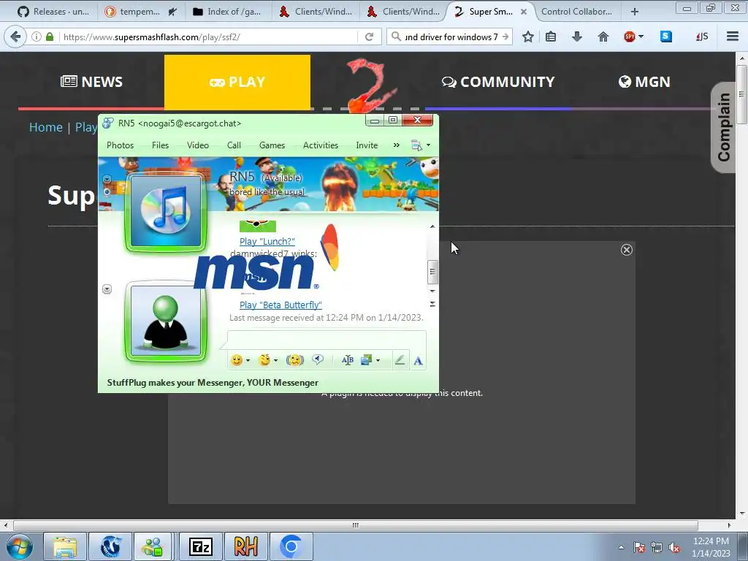
Task: Click the chat history scrollbar thumb
Action: [x=432, y=272]
